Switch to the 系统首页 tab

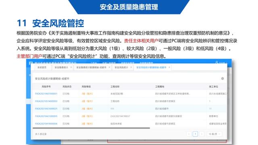pos(42,67)
